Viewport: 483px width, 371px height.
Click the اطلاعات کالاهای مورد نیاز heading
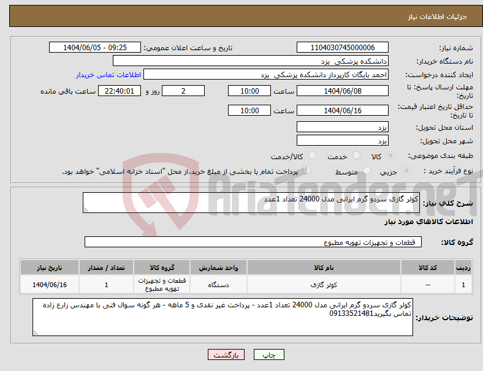click(x=428, y=222)
